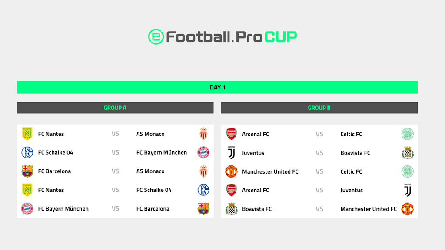
Task: Click the Schalke 04 crest opposing FC Nantes
Action: pyautogui.click(x=203, y=190)
